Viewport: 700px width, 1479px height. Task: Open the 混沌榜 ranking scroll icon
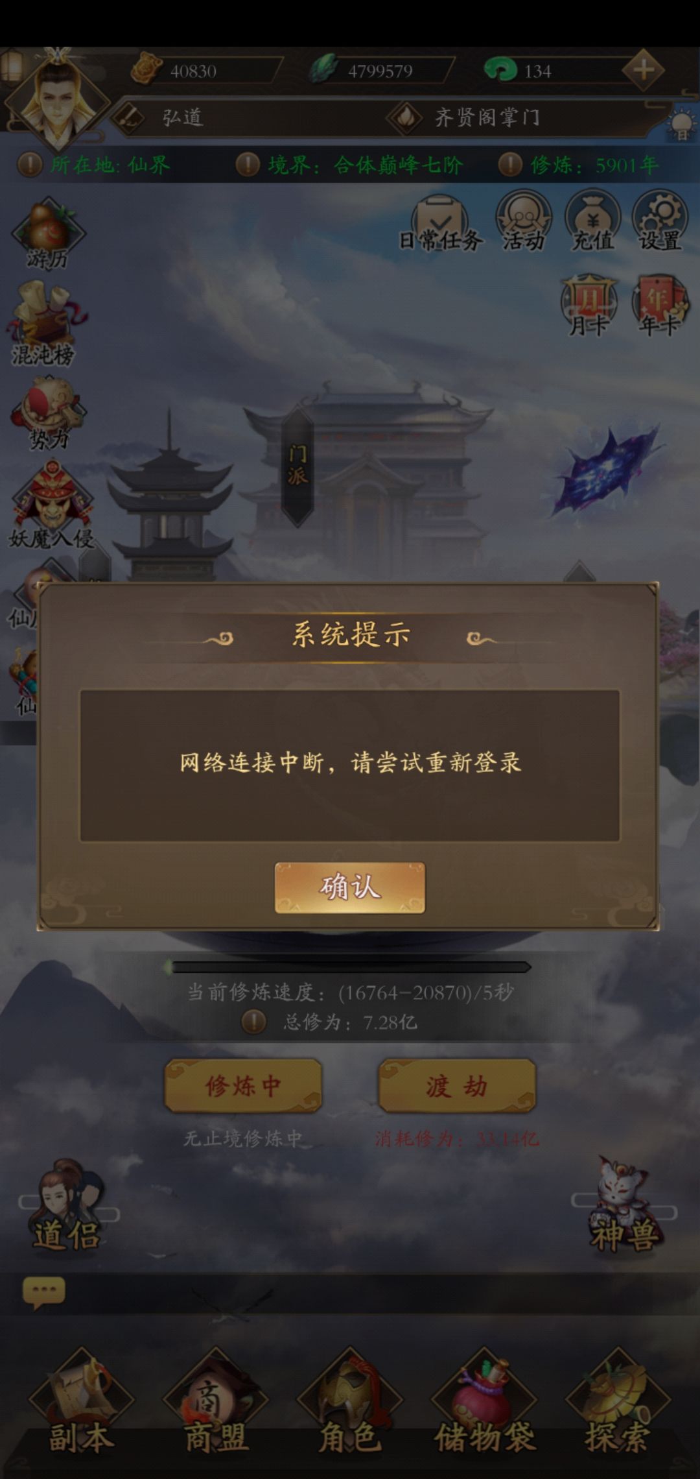tap(44, 323)
